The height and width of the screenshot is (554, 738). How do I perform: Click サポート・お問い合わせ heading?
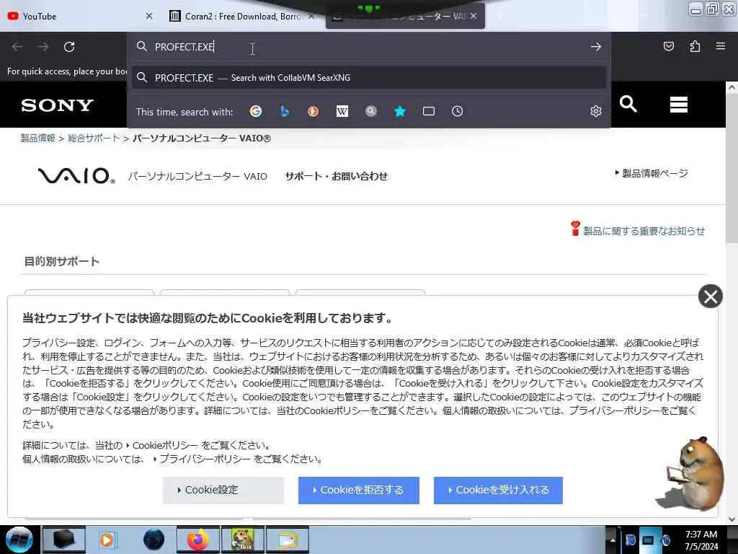[x=336, y=176]
